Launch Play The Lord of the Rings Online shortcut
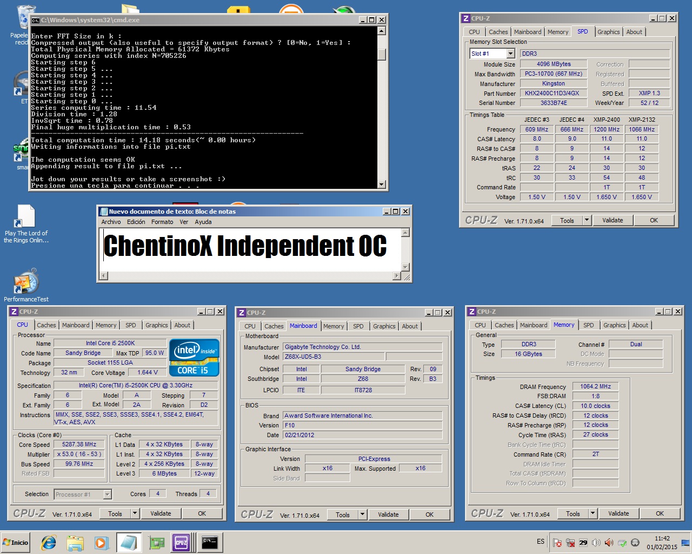 [26, 224]
